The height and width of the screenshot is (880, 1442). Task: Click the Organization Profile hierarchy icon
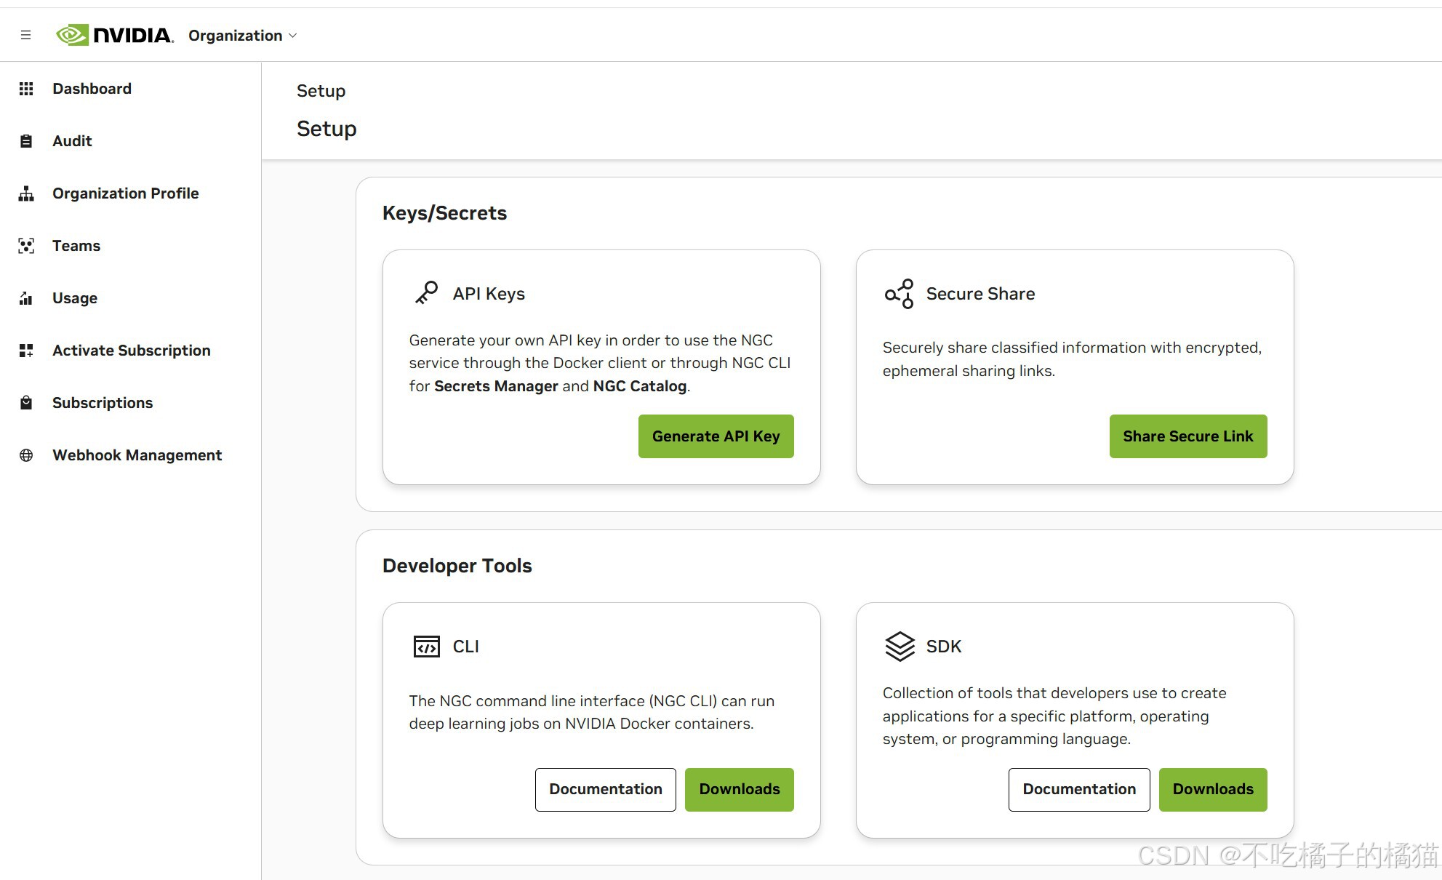tap(26, 193)
